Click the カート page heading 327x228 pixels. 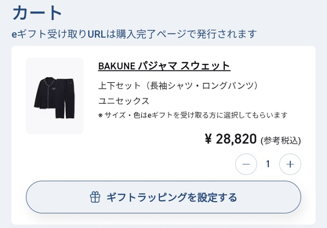37,12
